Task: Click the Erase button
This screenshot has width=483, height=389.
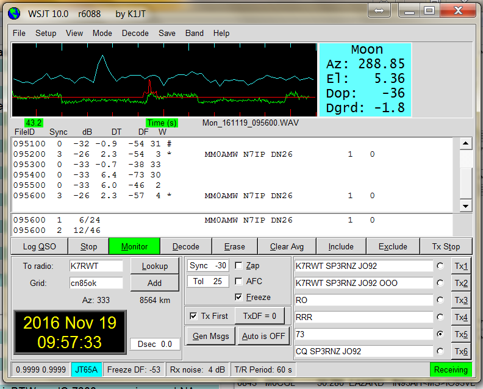Action: coord(235,246)
